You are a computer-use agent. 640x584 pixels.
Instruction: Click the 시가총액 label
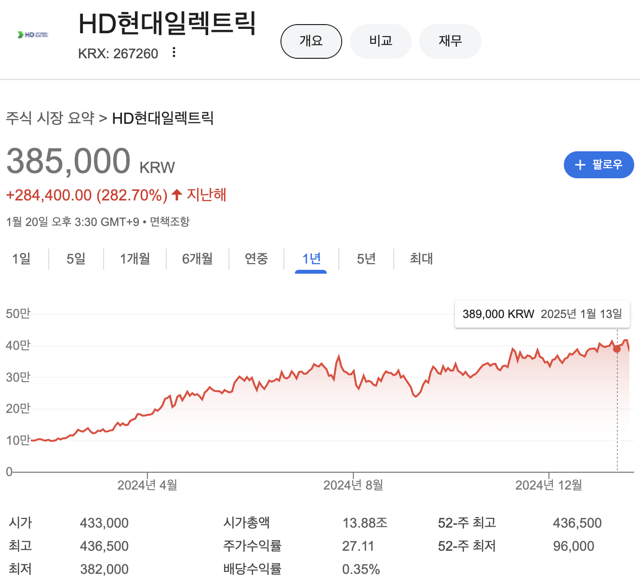click(x=247, y=523)
